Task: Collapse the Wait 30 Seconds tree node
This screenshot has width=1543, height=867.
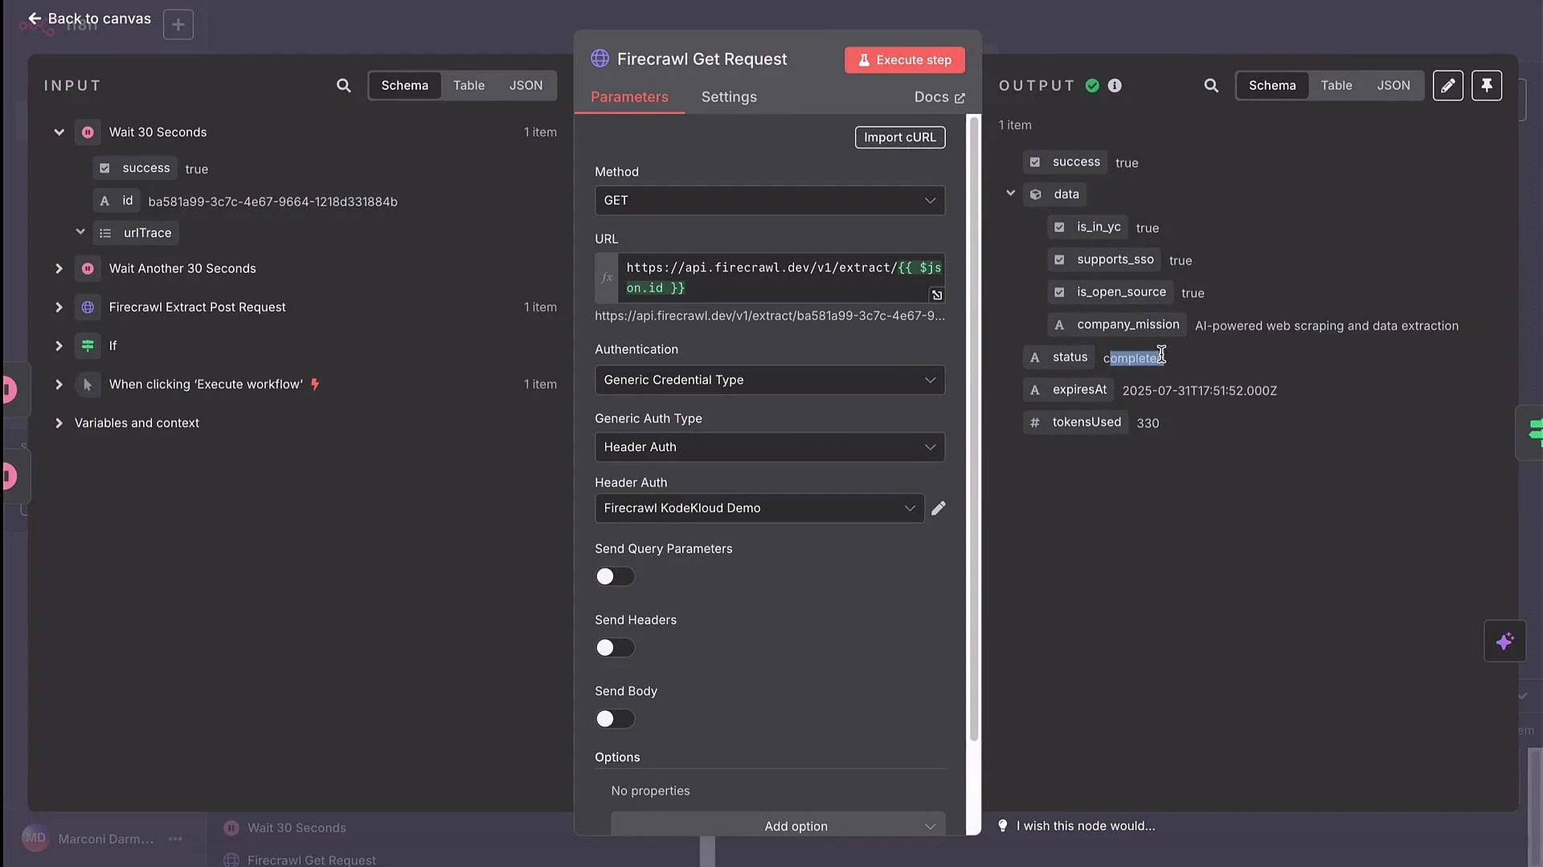Action: (x=59, y=132)
